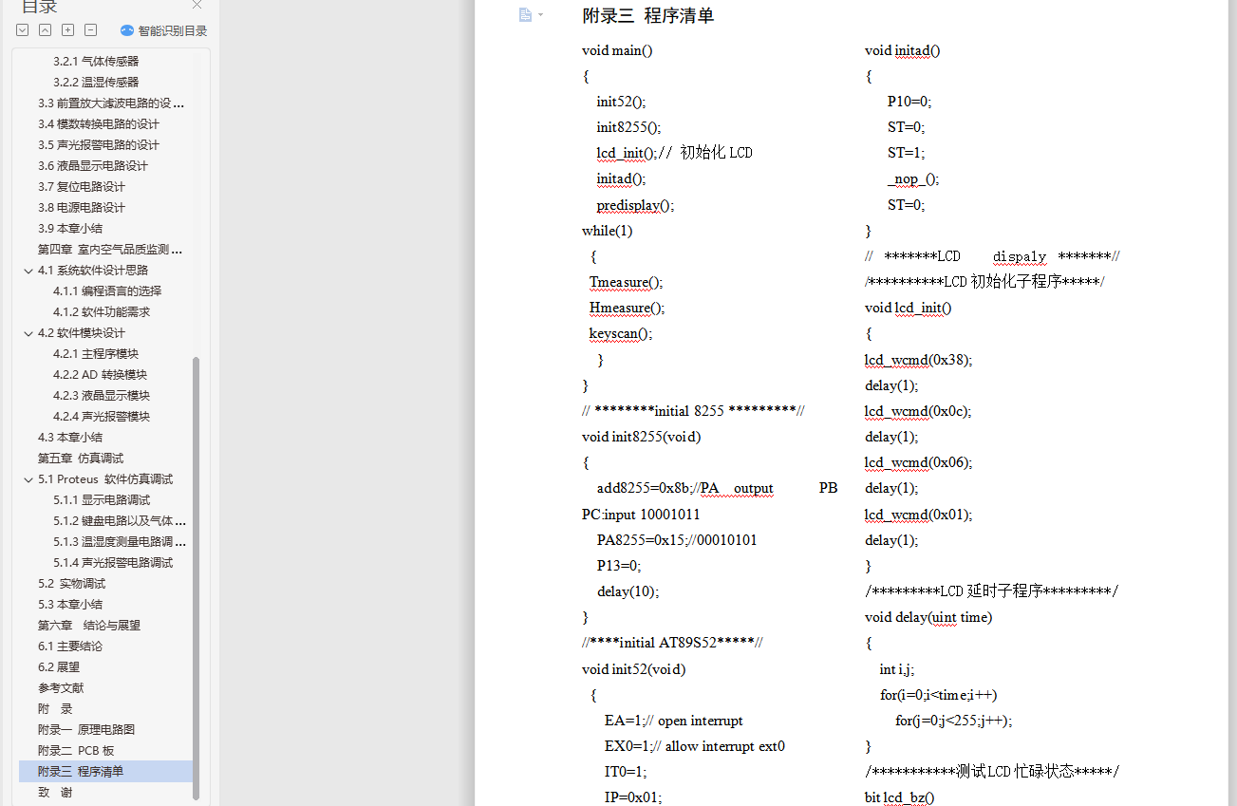Viewport: 1237px width, 806px height.
Task: Select 3.6 液晶显示电路设计
Action: tap(93, 166)
